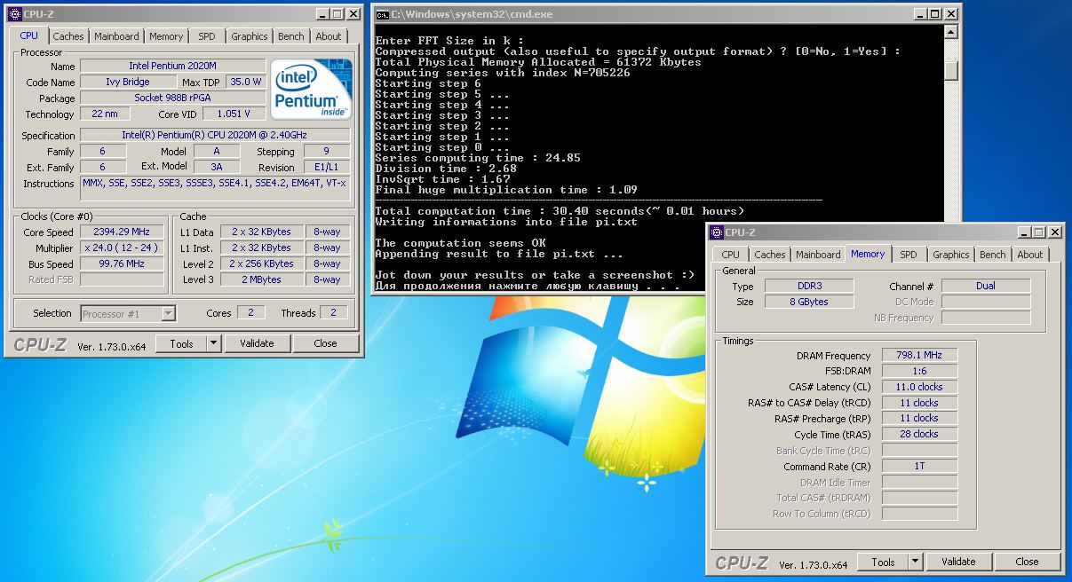Click the Level 3 2 MBytes value

coord(261,279)
